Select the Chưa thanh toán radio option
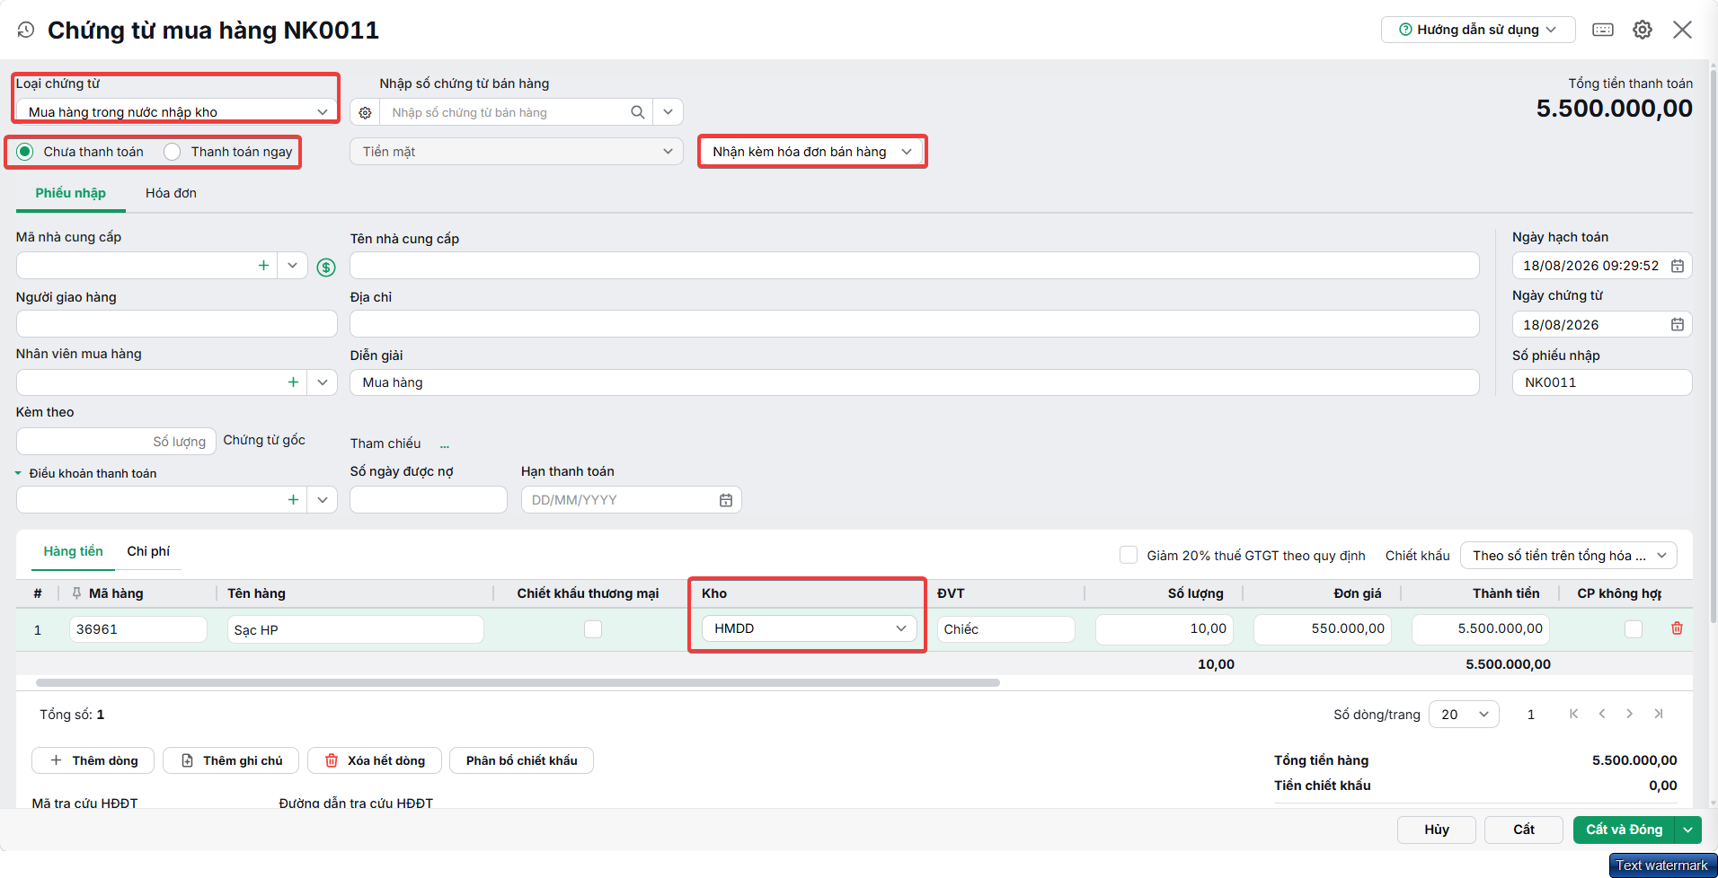 click(x=25, y=152)
